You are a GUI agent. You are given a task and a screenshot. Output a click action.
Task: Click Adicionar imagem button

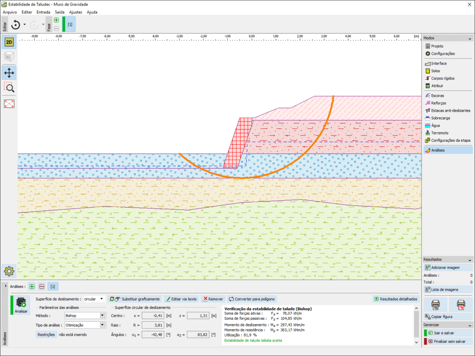[x=448, y=267]
